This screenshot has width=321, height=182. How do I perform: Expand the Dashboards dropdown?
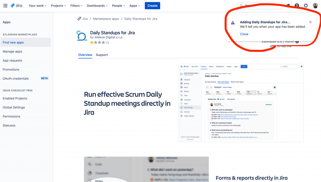(97, 6)
